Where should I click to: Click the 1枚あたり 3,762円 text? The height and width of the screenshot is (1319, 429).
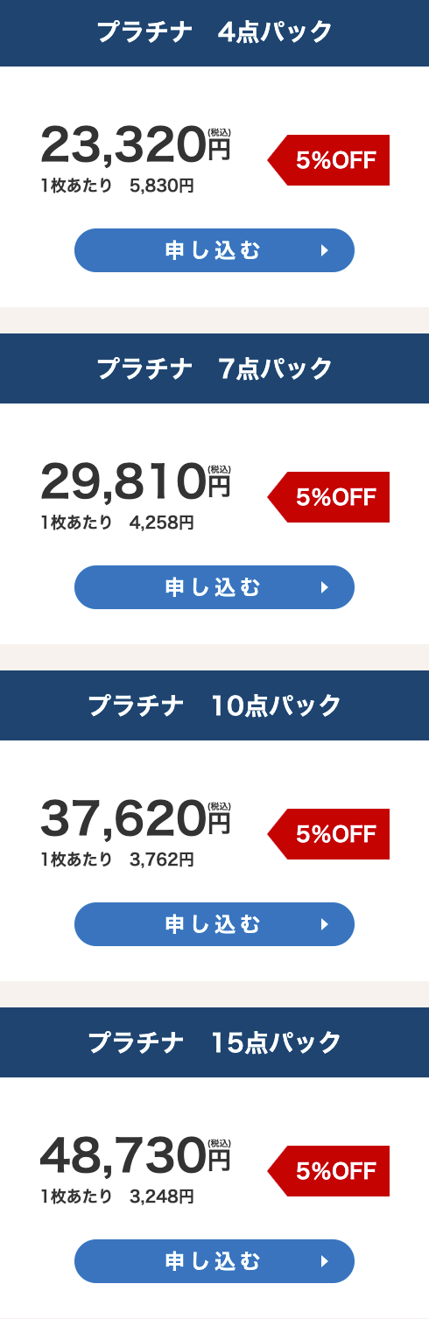click(117, 860)
